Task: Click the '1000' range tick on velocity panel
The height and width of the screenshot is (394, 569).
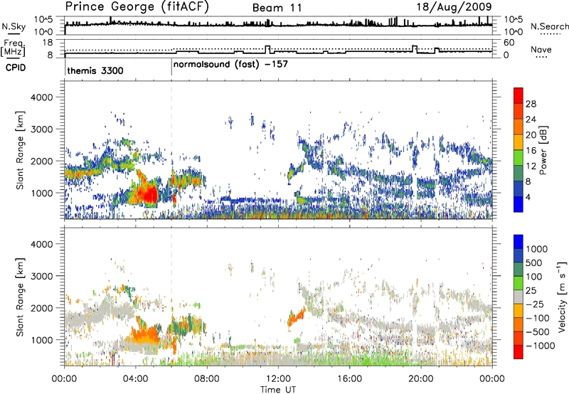Action: [x=41, y=340]
